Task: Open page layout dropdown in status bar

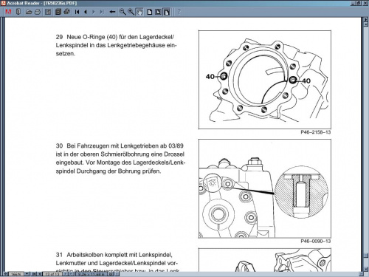Action: pos(117,273)
